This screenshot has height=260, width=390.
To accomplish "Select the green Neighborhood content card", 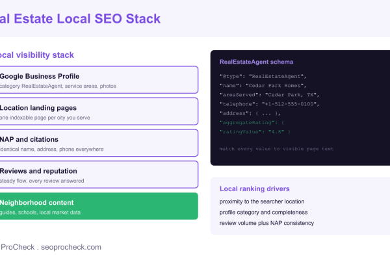I will click(x=99, y=206).
